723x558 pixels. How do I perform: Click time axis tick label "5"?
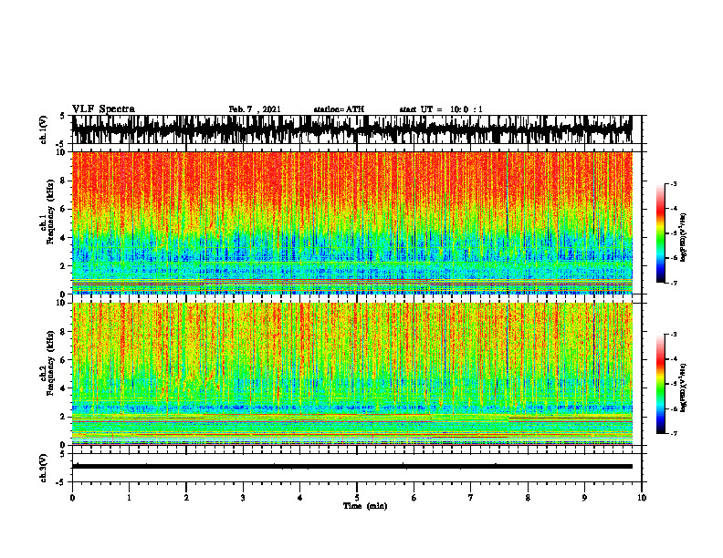coord(357,498)
